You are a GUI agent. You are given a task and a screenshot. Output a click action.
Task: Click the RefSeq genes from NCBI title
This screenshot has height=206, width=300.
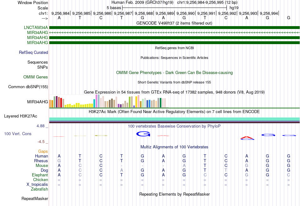click(x=174, y=48)
